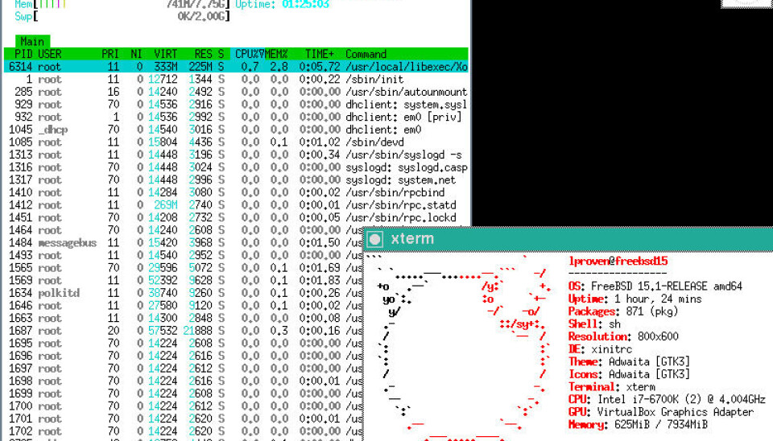The image size is (773, 441).
Task: Click the Terminal: xterm line
Action: (x=612, y=387)
